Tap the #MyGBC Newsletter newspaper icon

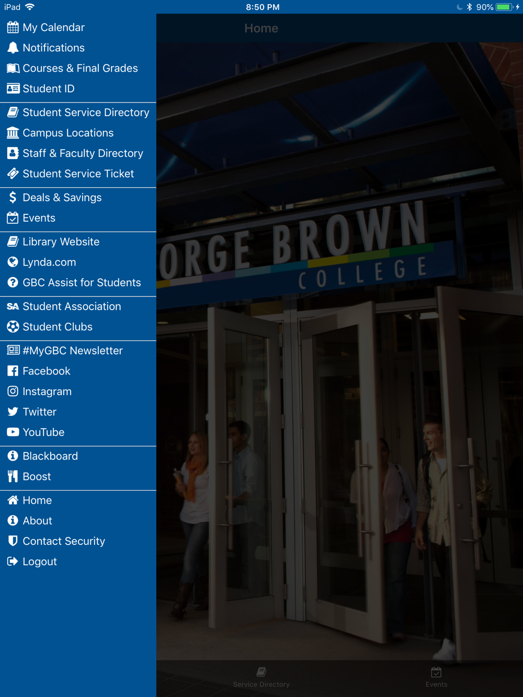13,350
